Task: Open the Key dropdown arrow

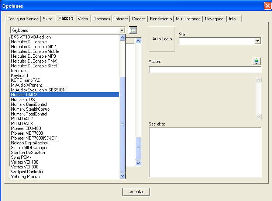Action: (258, 41)
